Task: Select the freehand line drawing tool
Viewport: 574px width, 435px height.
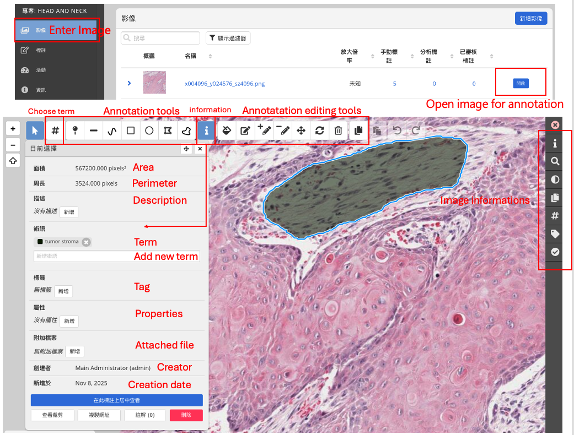Action: tap(112, 130)
